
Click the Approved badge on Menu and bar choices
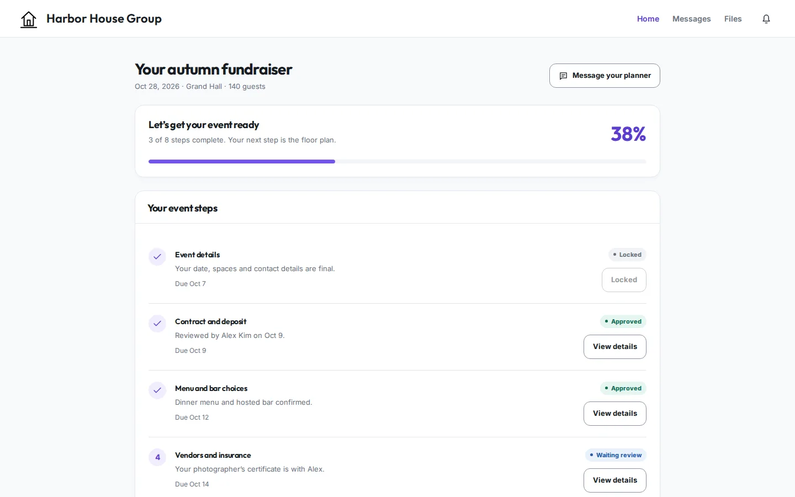tap(623, 388)
